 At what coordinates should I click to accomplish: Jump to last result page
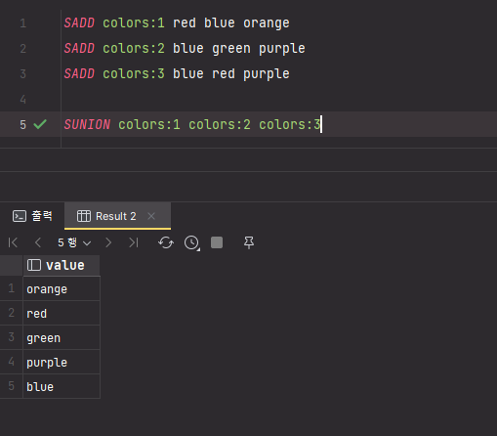point(134,242)
